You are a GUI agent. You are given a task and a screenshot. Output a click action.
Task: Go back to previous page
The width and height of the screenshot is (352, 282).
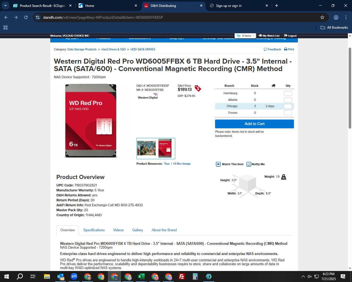coord(6,17)
